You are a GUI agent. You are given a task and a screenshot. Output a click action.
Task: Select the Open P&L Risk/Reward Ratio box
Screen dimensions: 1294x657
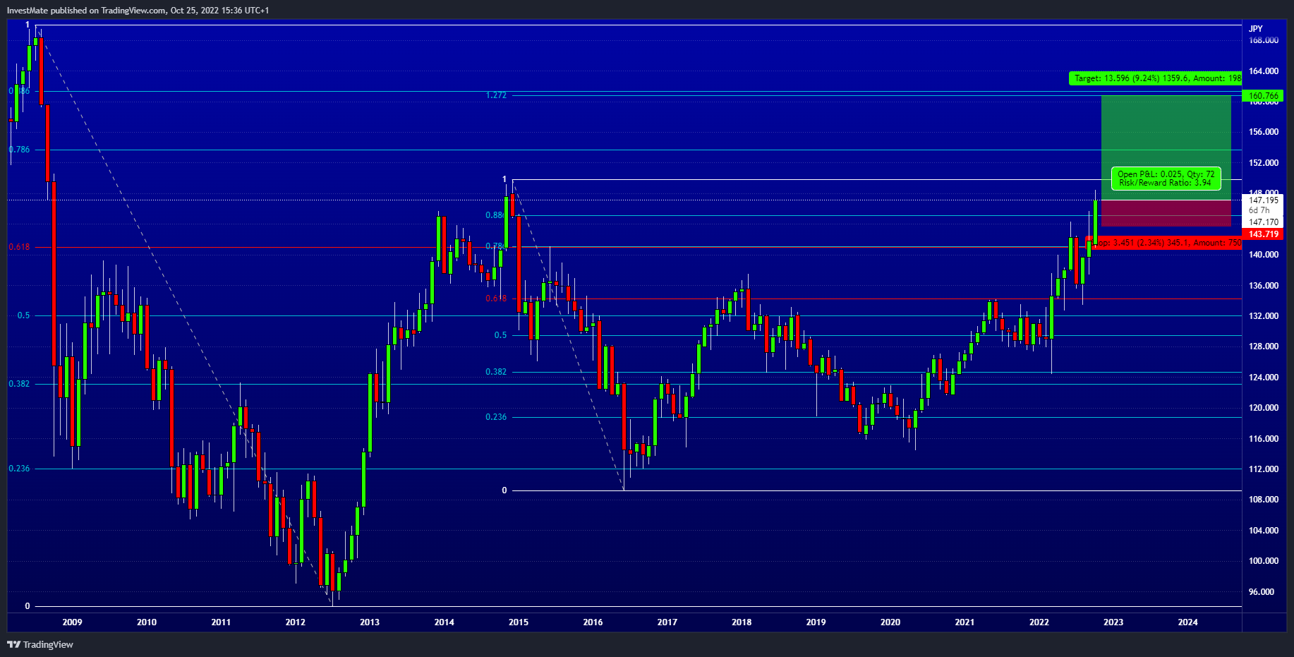1166,179
